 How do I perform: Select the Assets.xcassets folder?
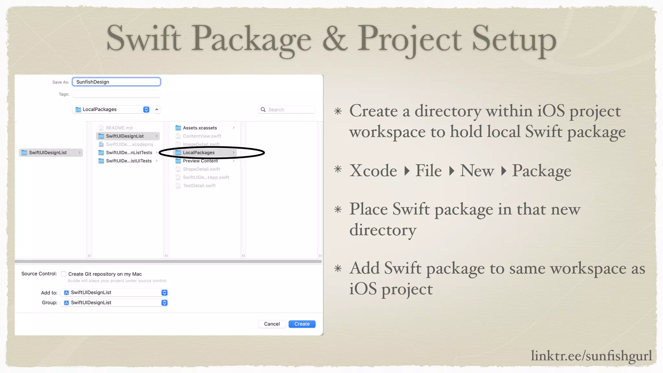click(200, 128)
